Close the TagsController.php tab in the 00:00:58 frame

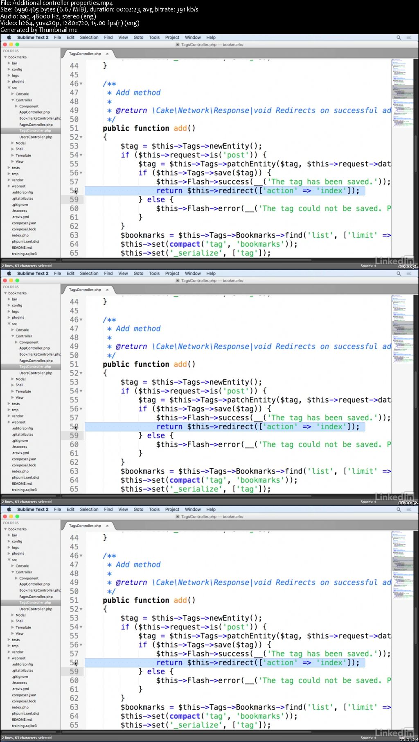(107, 290)
